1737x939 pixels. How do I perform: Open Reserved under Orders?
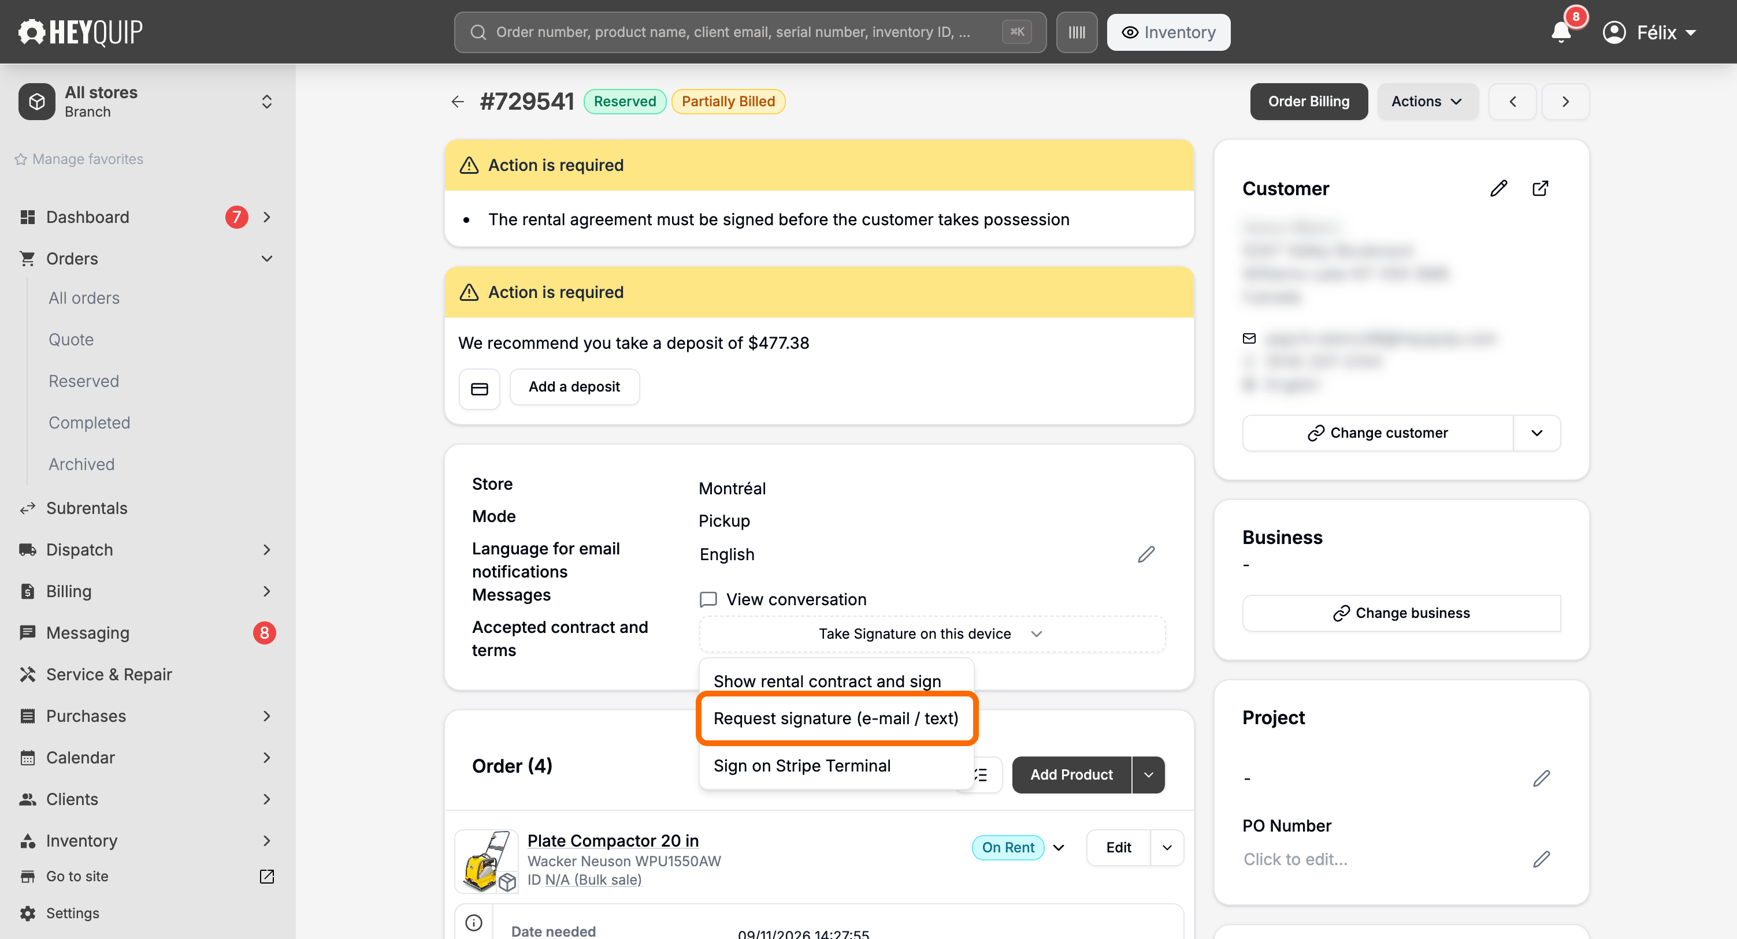tap(84, 381)
